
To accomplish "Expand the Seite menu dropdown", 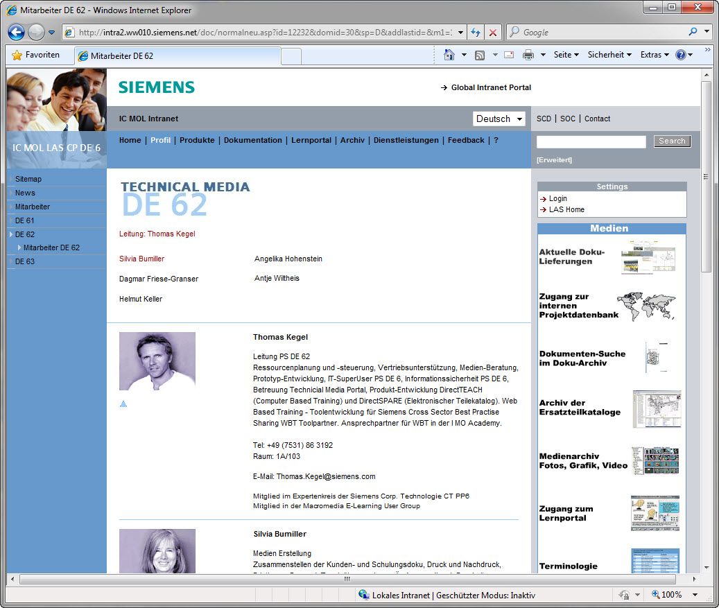I will click(x=566, y=55).
